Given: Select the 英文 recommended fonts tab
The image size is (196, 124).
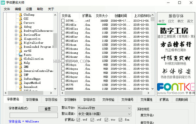Looking at the screenshot, I should click(x=190, y=21).
